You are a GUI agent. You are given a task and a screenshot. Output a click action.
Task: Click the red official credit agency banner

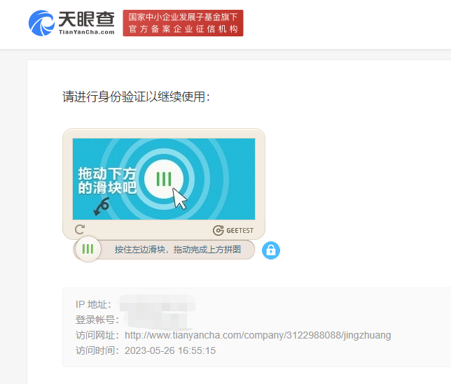click(183, 23)
